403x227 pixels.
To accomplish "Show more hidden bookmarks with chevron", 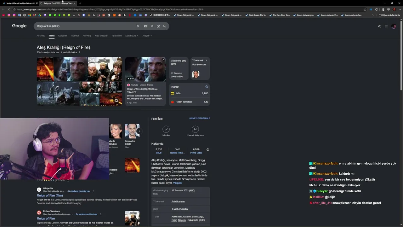I will [373, 15].
